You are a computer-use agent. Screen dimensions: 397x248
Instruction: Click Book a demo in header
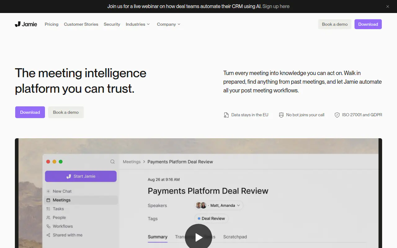335,24
